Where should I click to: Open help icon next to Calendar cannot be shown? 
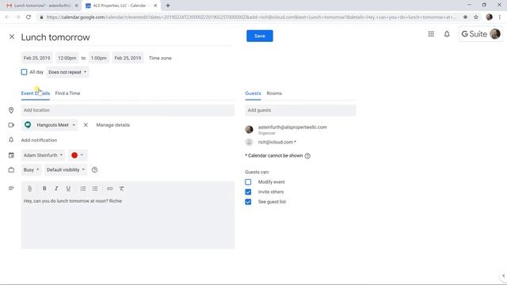pyautogui.click(x=307, y=156)
